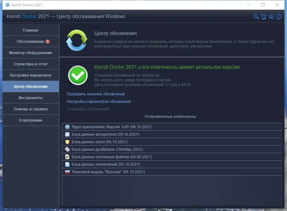Select Инструменты in the left menu
The height and width of the screenshot is (211, 287).
pos(30,98)
